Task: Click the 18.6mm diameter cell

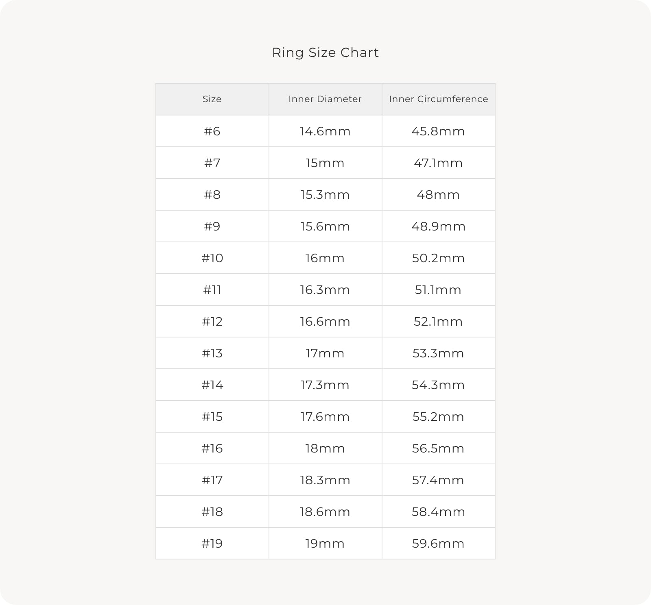Action: tap(325, 512)
